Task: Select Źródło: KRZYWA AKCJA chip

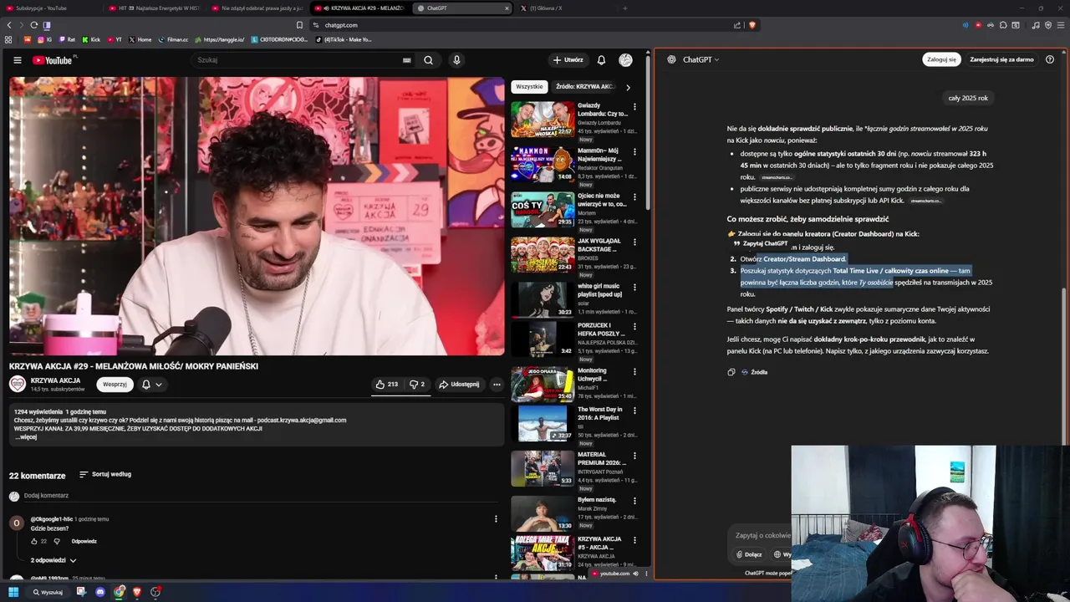Action: click(x=585, y=87)
